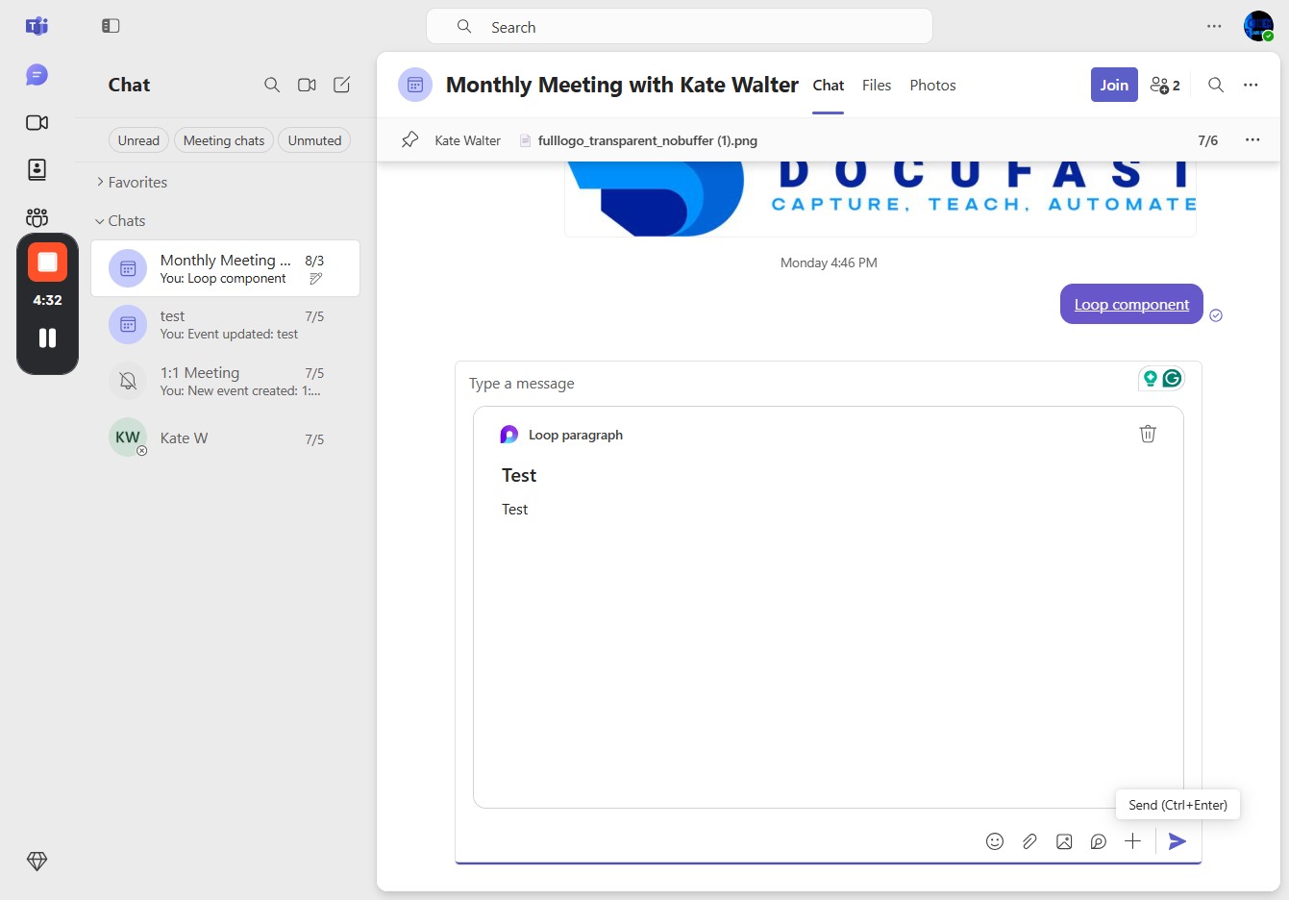Search in this chat conversation
Image resolution: width=1289 pixels, height=900 pixels.
[x=1216, y=85]
